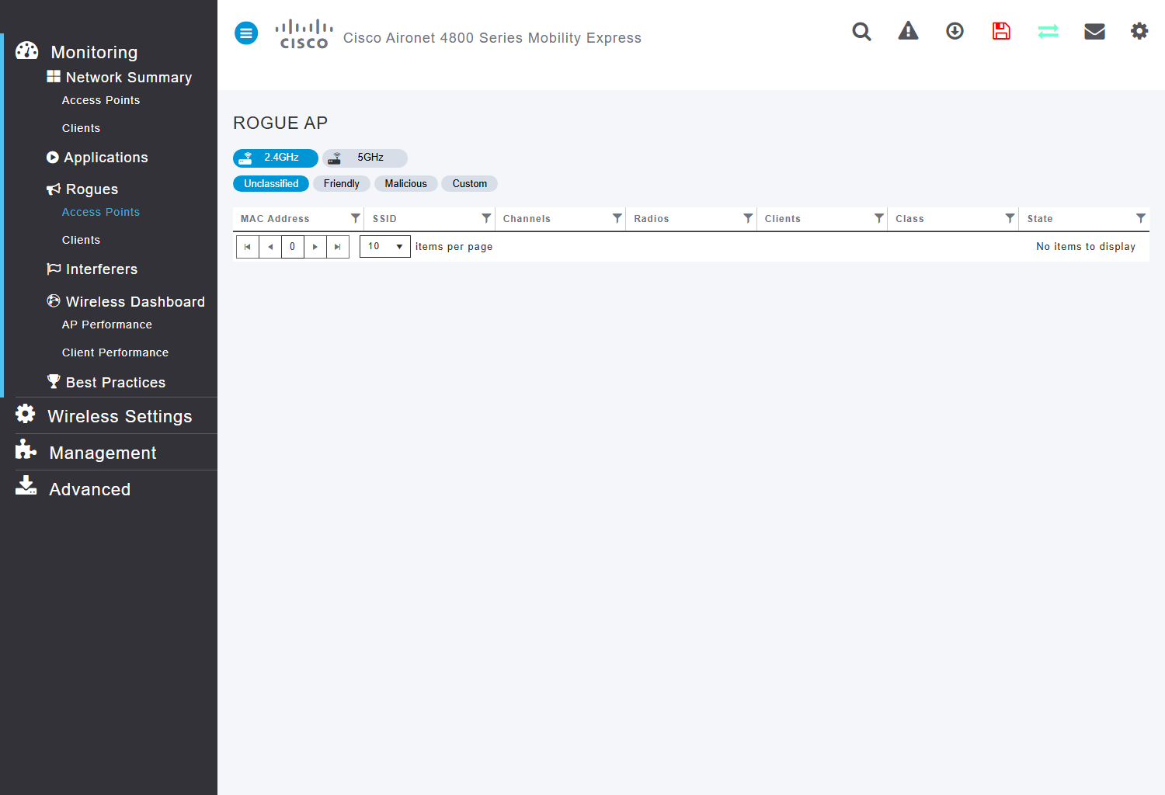The width and height of the screenshot is (1165, 795).
Task: Sort by the Clients column header
Action: [783, 219]
